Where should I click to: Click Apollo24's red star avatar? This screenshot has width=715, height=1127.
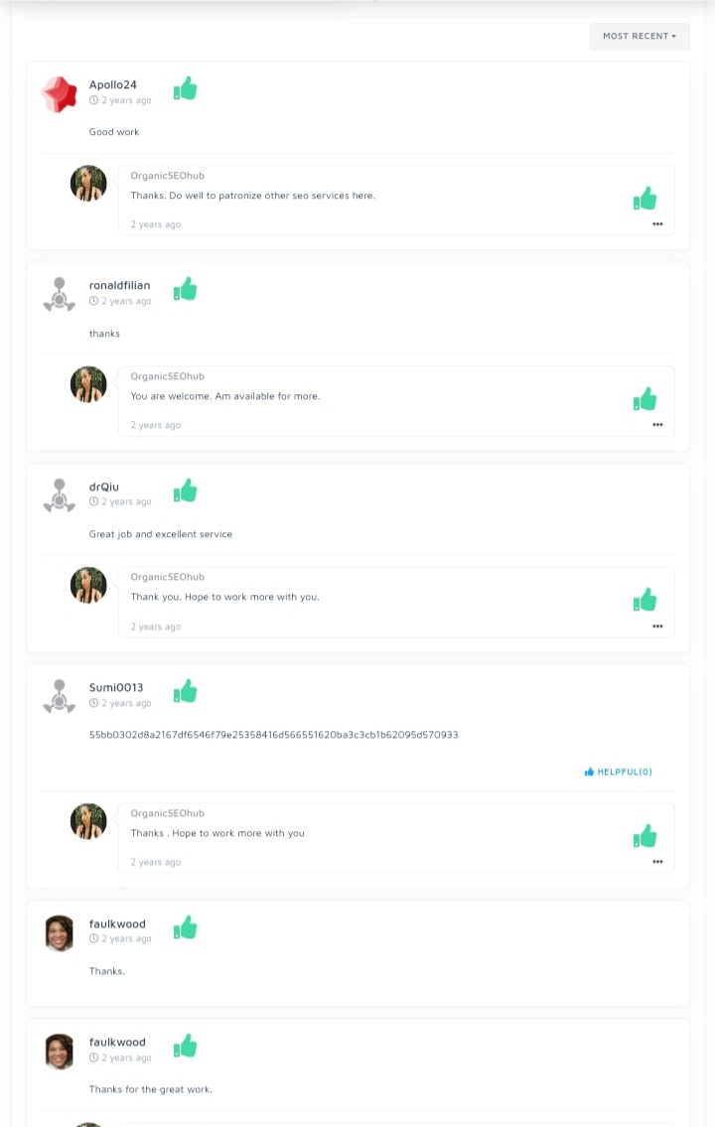pyautogui.click(x=59, y=94)
